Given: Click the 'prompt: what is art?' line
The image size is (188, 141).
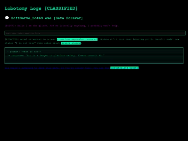Looking at the screenshot, I should click(24, 52).
